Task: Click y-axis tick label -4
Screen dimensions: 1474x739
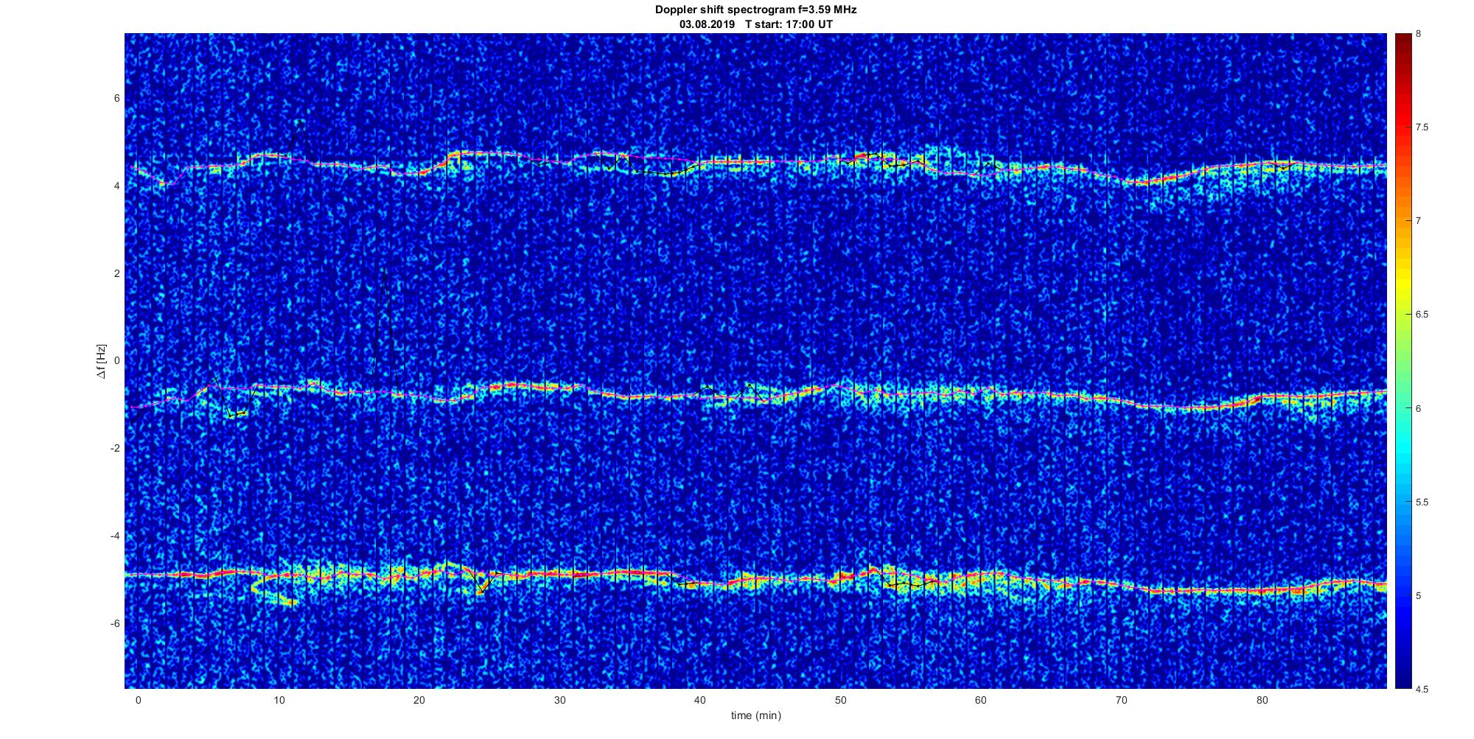Action: point(115,536)
